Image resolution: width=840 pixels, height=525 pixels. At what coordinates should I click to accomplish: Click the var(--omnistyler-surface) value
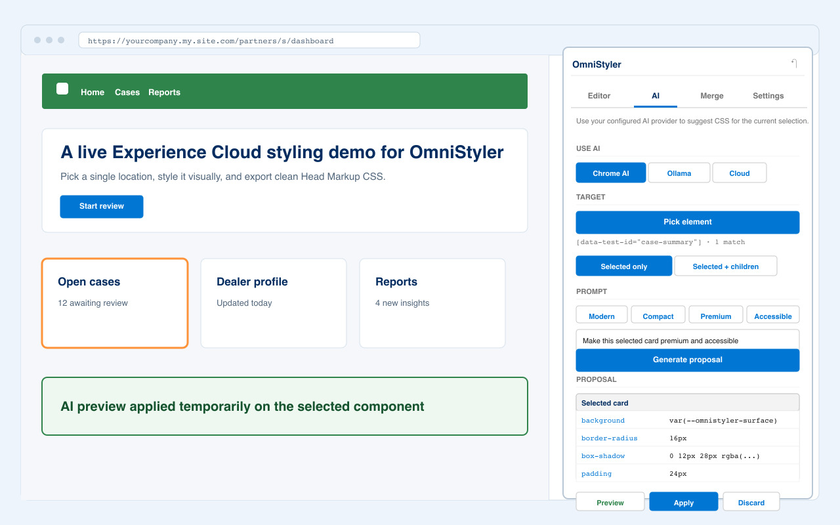click(723, 421)
